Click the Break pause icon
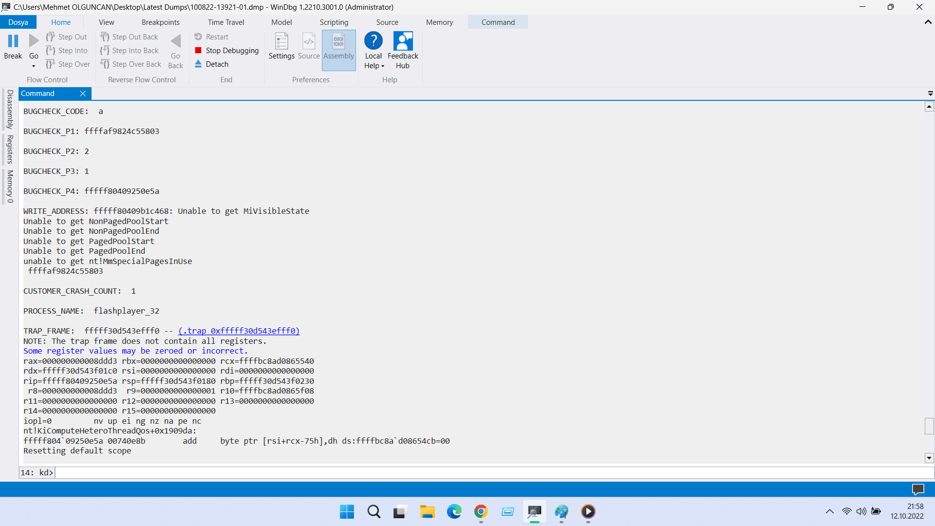The height and width of the screenshot is (526, 935). tap(13, 41)
